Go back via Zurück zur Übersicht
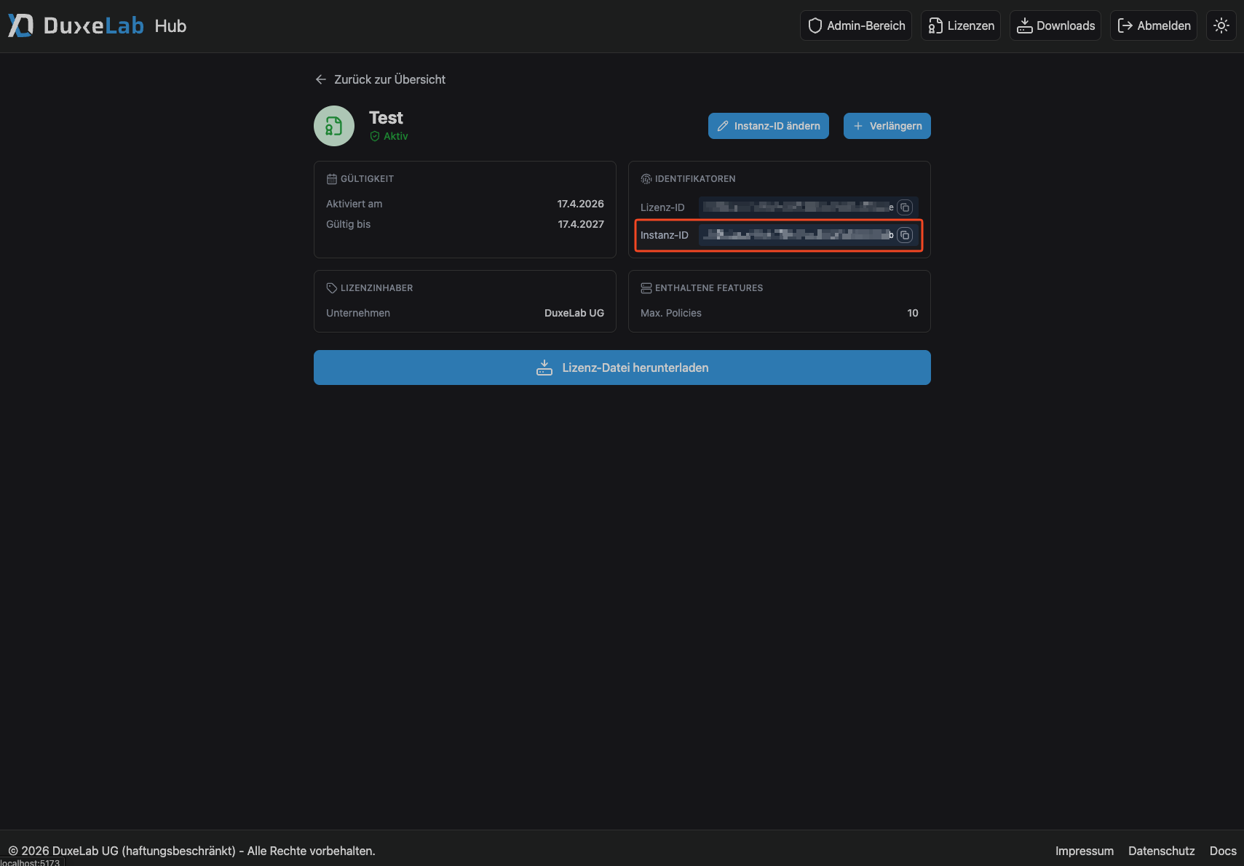Screen dimensions: 1244x866 380,79
